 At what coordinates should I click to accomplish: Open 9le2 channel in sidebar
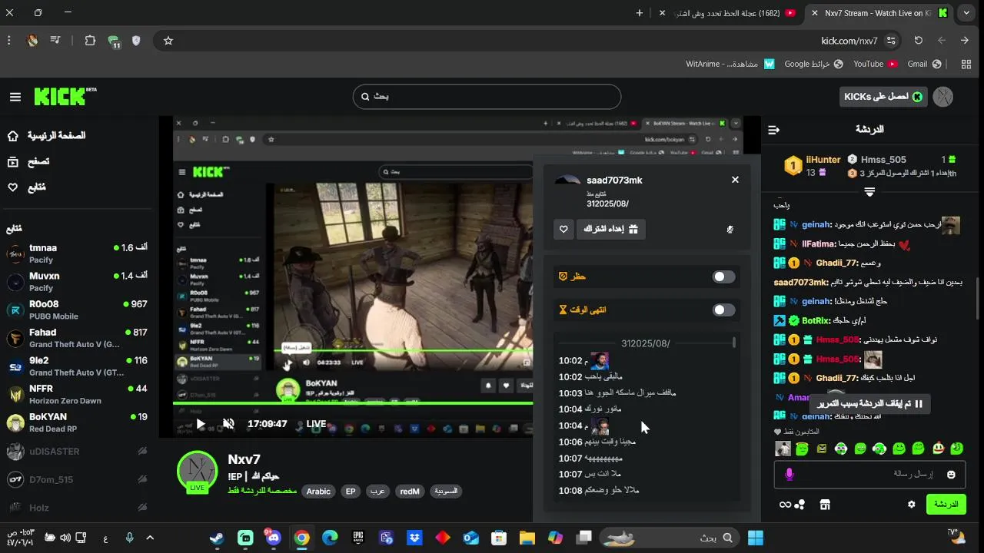pos(77,366)
